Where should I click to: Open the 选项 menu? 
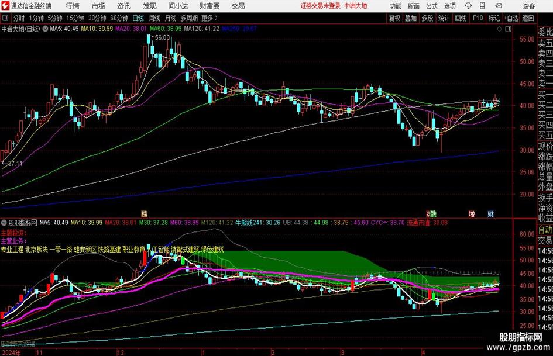click(x=449, y=6)
